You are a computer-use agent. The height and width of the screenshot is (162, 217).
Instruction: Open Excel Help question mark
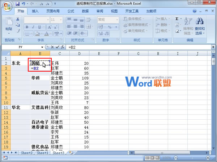(195, 11)
